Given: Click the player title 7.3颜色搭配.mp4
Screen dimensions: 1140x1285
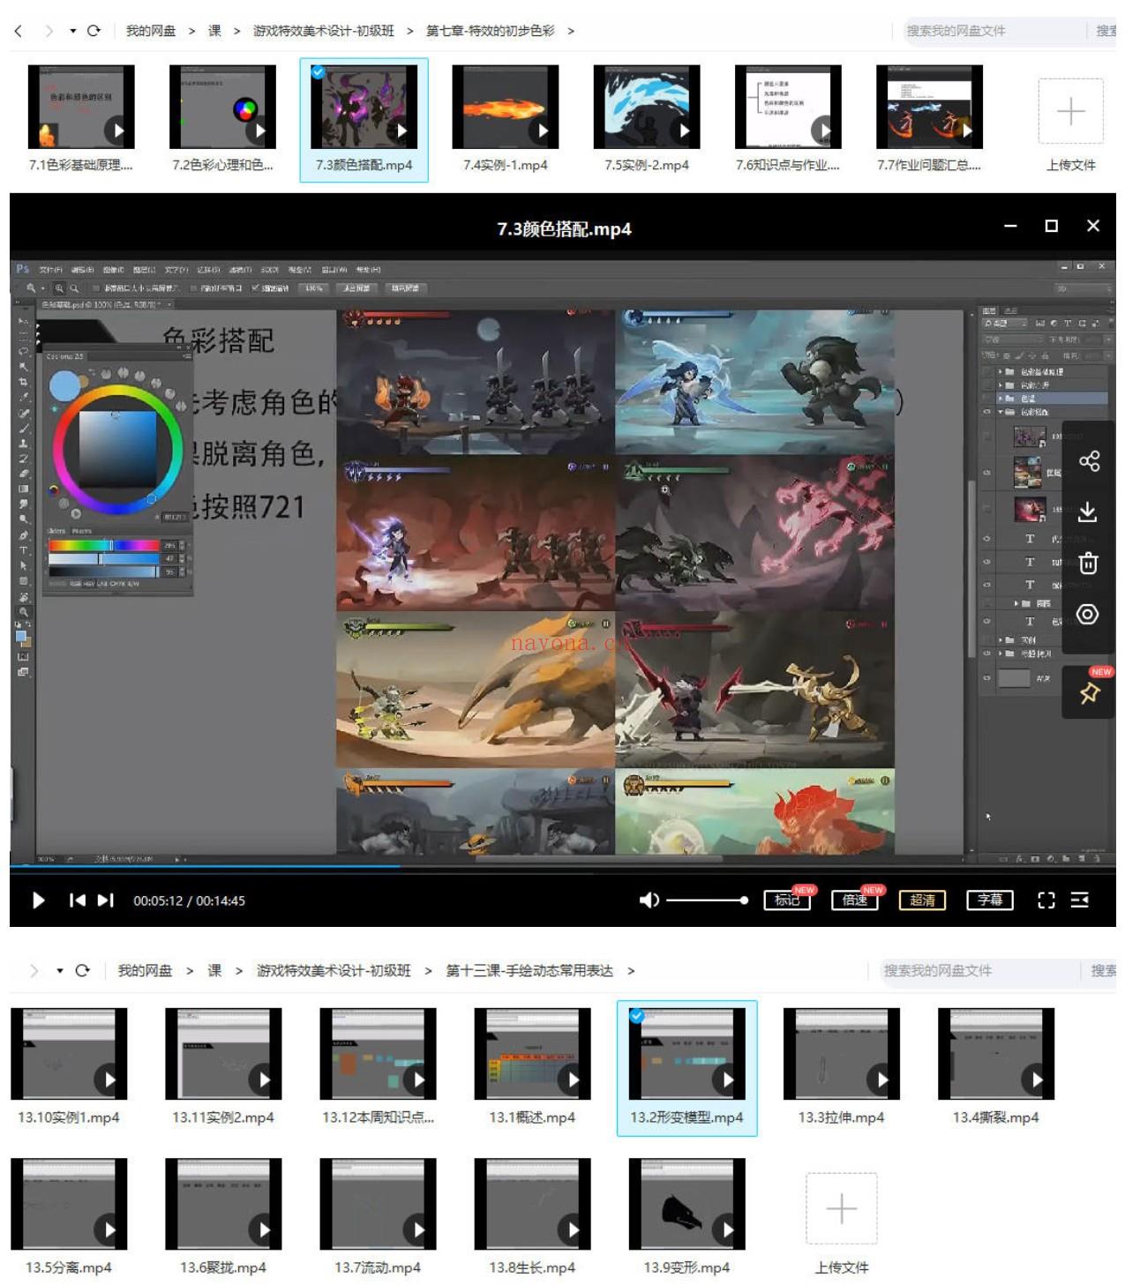Looking at the screenshot, I should click(564, 229).
